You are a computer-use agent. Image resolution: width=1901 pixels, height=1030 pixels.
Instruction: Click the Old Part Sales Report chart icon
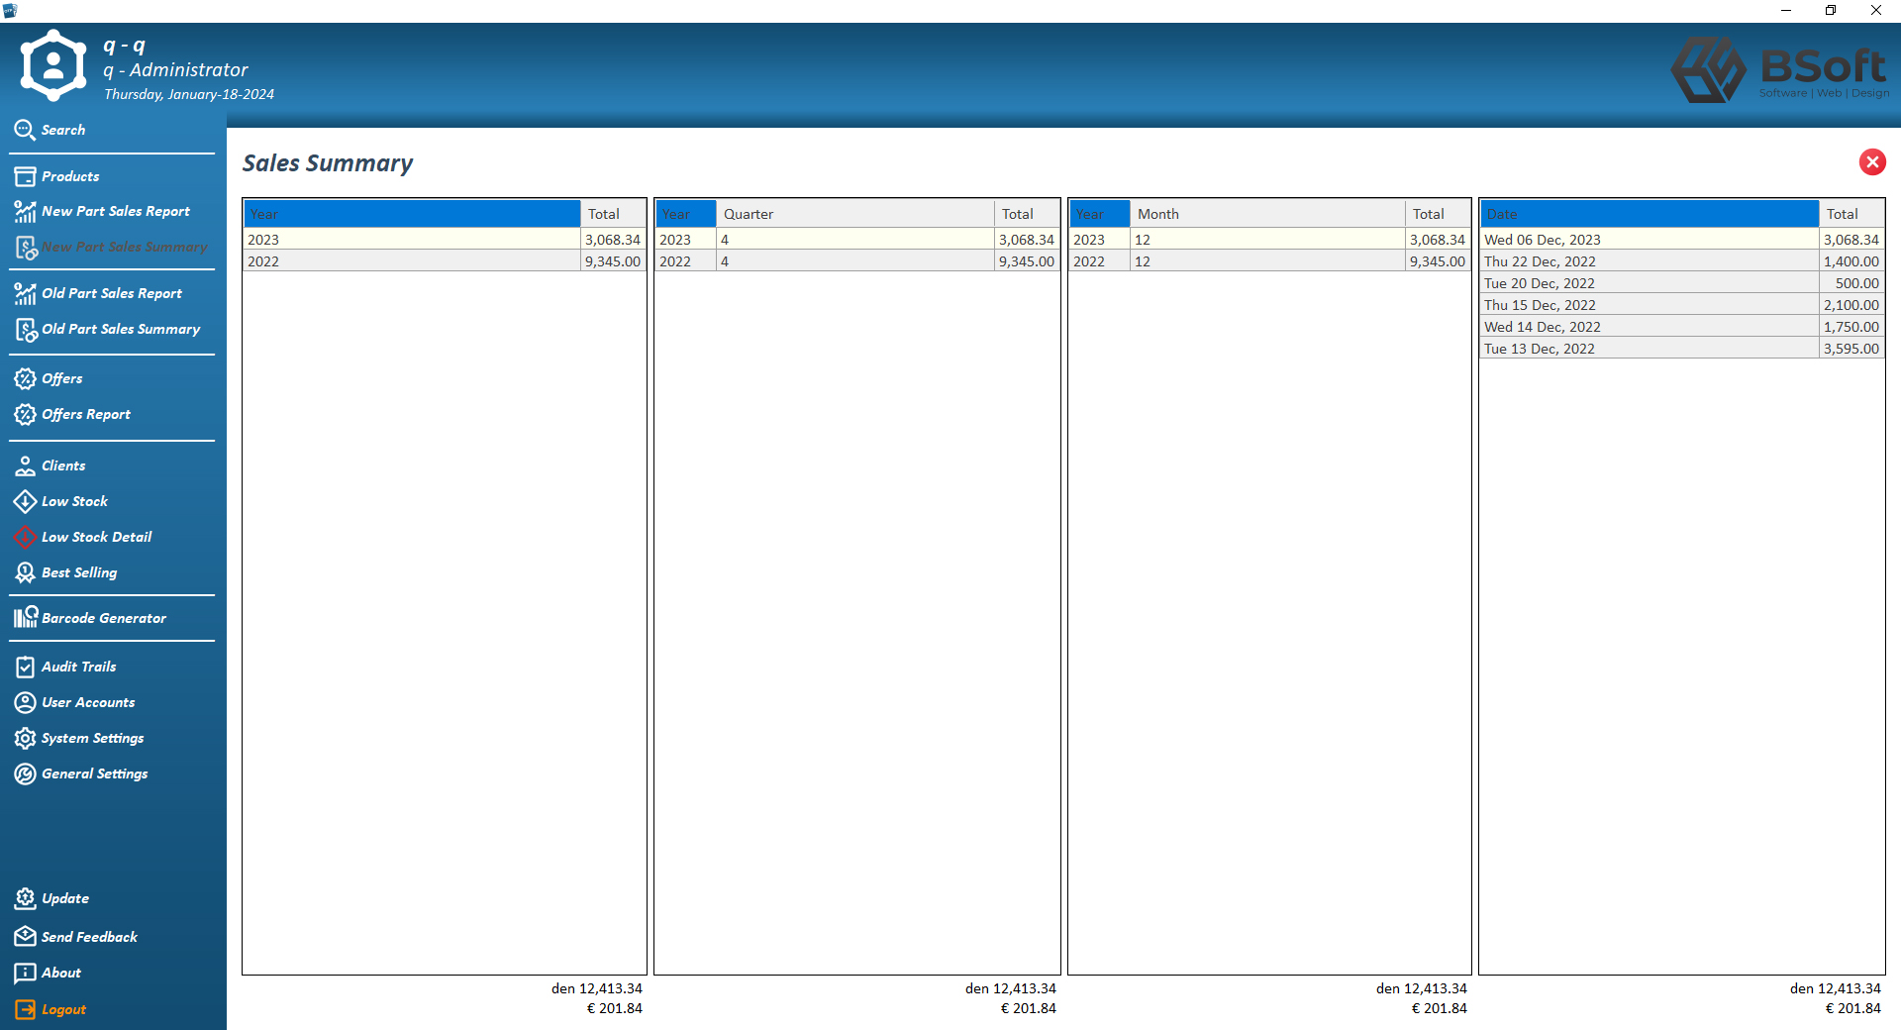click(x=25, y=293)
